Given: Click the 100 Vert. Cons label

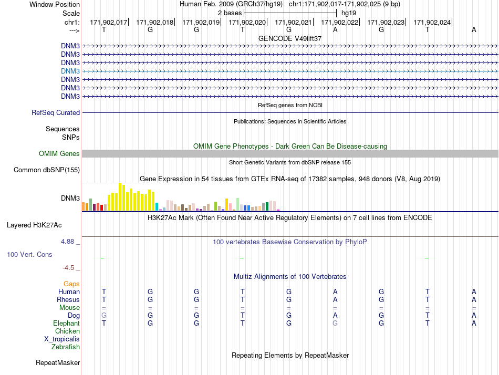Looking at the screenshot, I should pos(29,254).
